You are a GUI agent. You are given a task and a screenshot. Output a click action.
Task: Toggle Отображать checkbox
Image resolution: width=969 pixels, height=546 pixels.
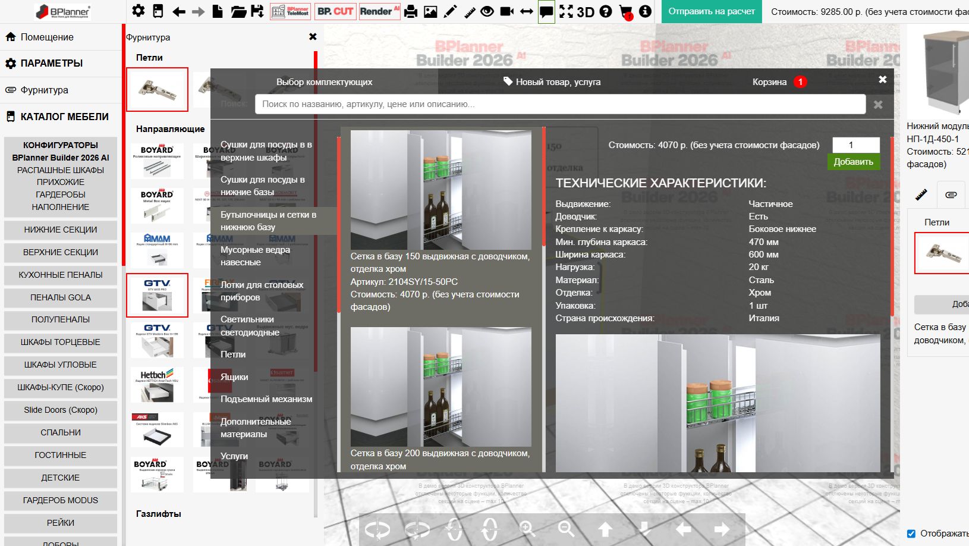tap(911, 534)
